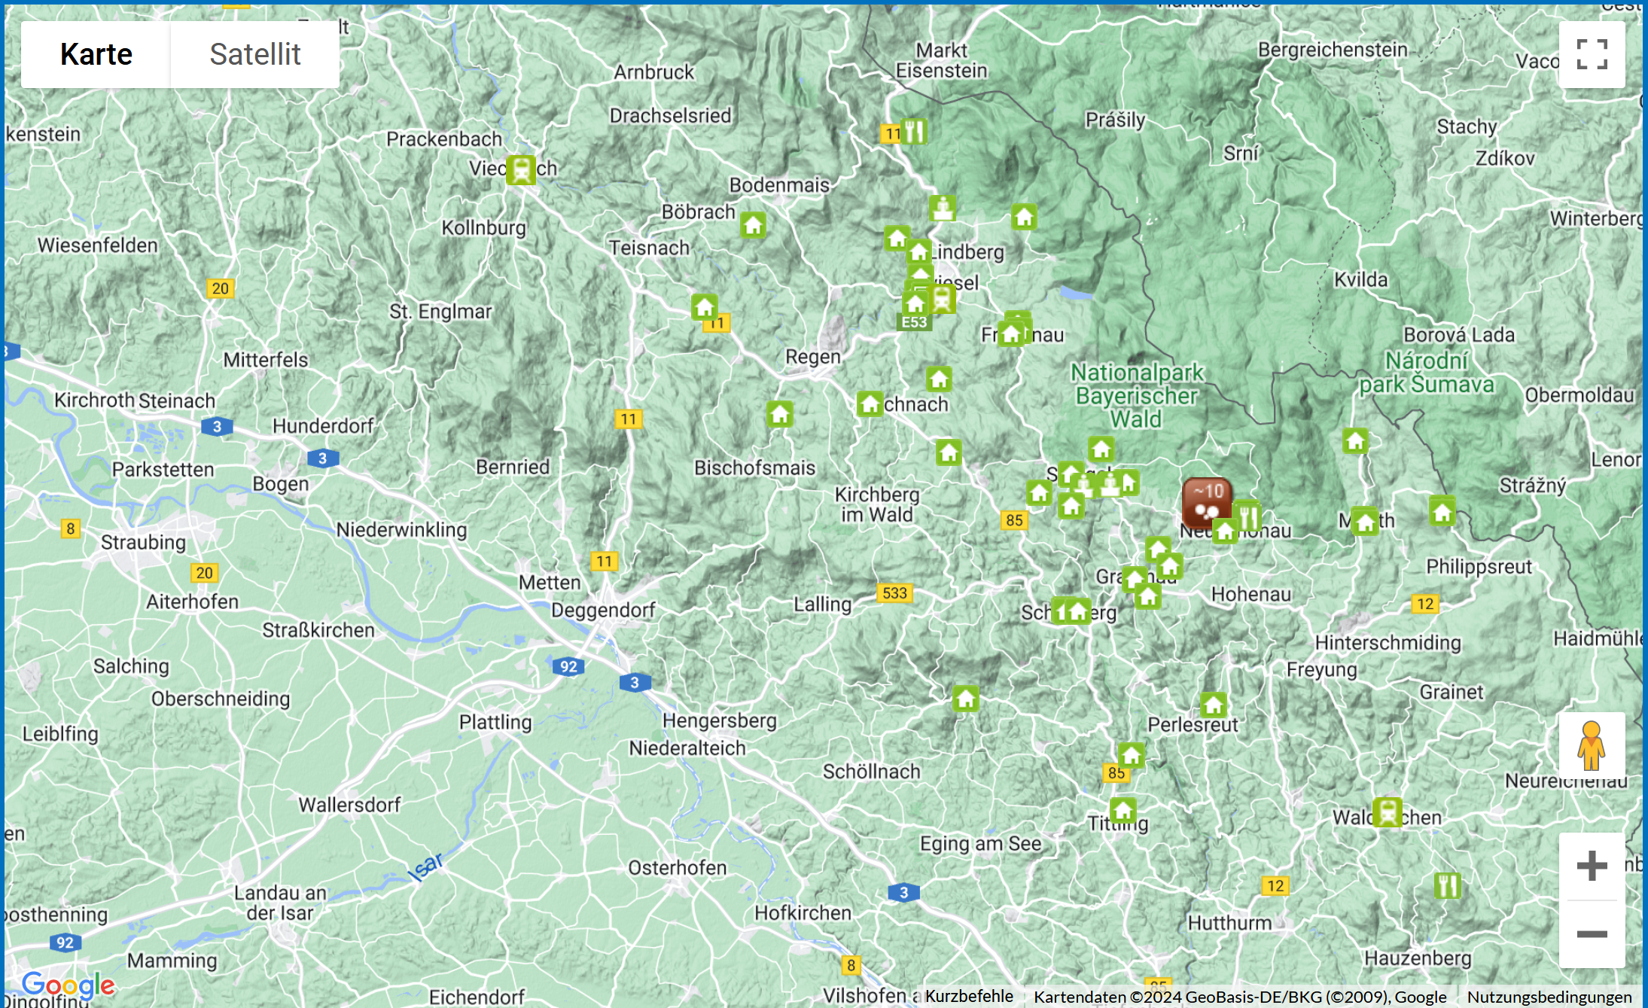Click the road 533 shield near Lalling
The width and height of the screenshot is (1648, 1008).
click(894, 592)
